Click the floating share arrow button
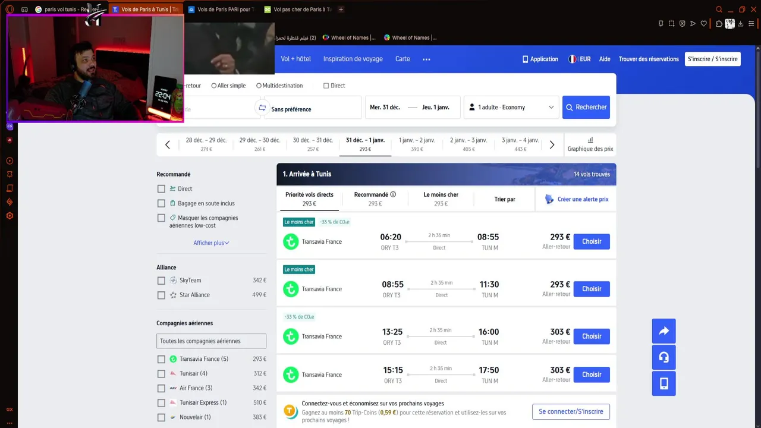The width and height of the screenshot is (761, 428). pos(664,331)
